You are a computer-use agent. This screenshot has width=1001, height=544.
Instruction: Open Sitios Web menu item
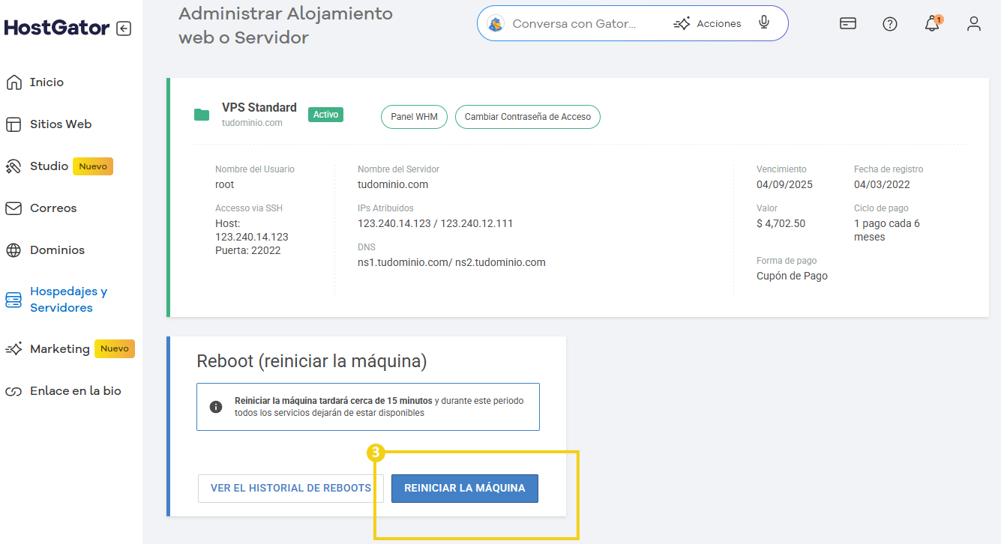(61, 124)
